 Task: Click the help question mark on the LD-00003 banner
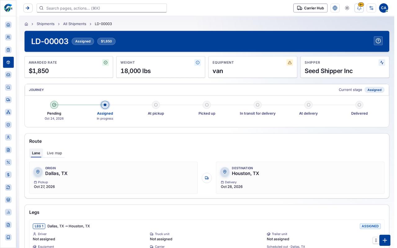tap(378, 41)
